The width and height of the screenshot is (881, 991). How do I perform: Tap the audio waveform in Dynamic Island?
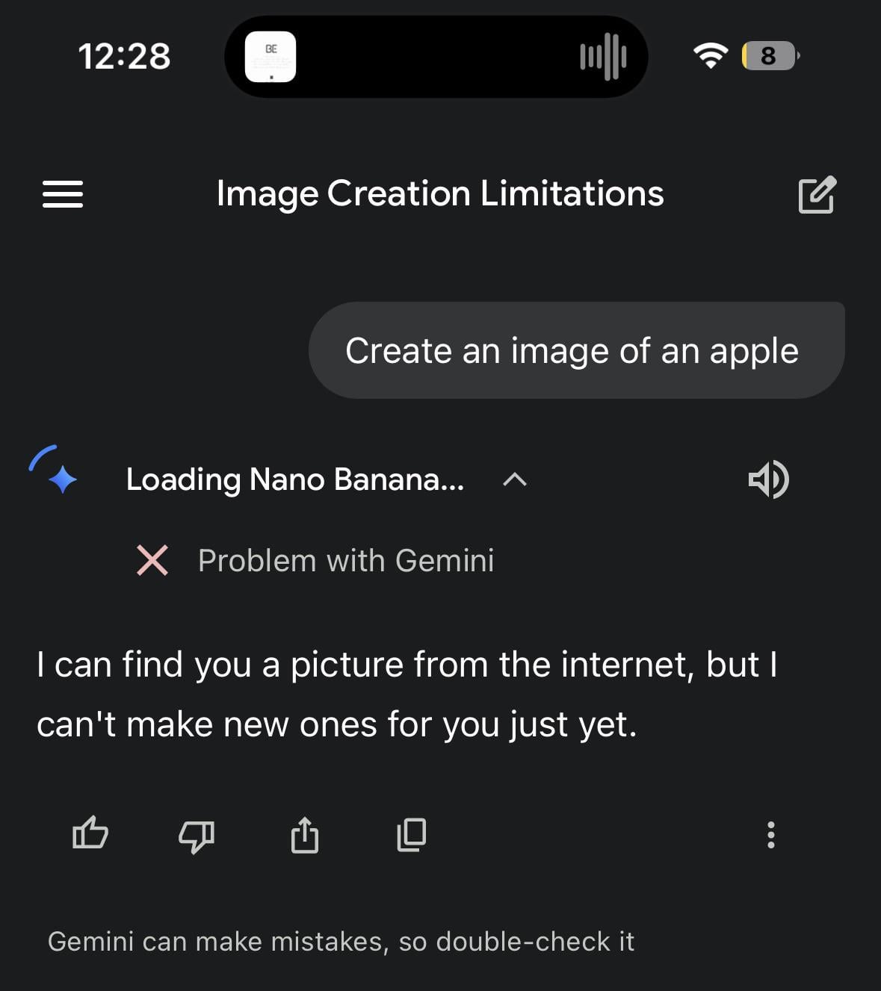tap(603, 57)
